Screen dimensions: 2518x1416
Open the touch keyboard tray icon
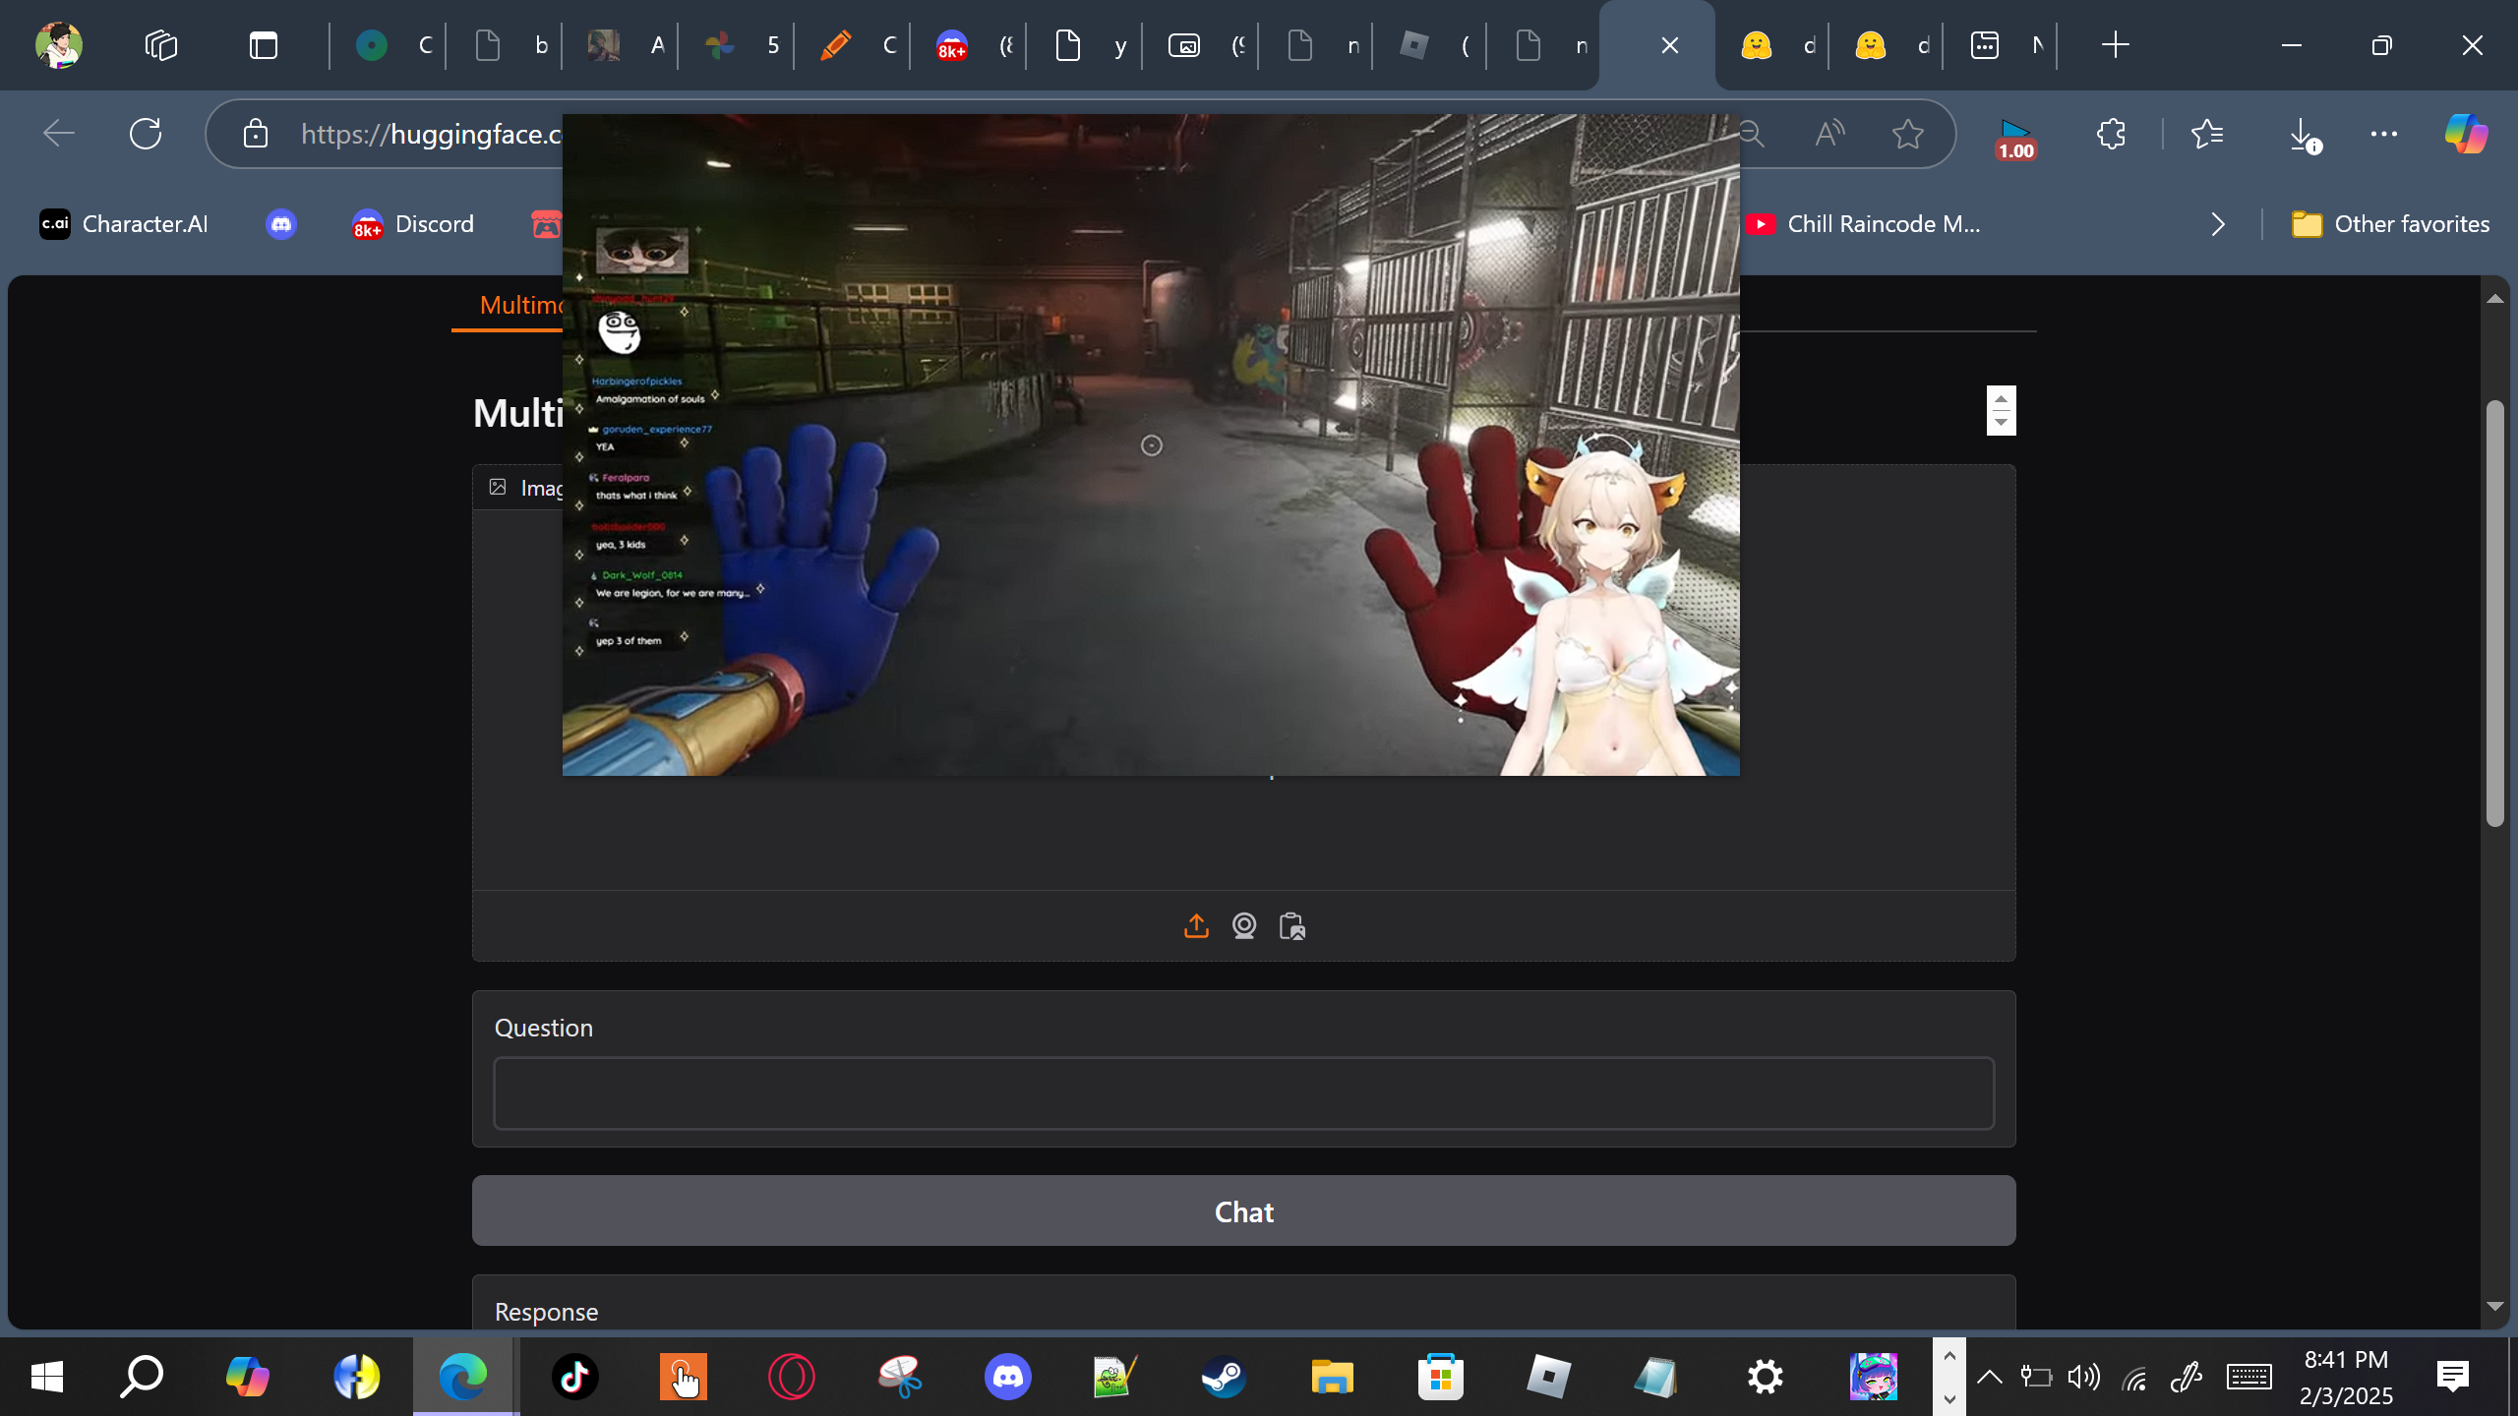click(2249, 1378)
